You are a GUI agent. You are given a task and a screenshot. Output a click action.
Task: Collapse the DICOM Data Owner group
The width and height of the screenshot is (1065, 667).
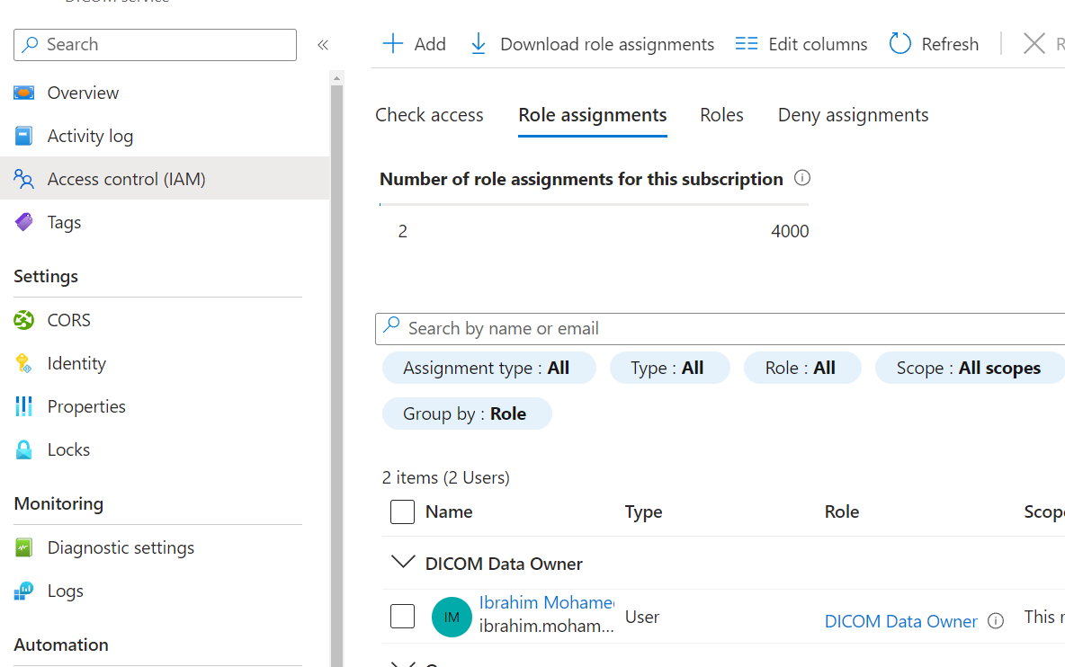pos(402,563)
